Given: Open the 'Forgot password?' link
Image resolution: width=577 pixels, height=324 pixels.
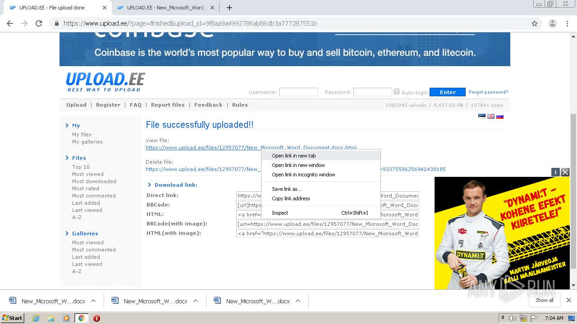Looking at the screenshot, I should (x=488, y=92).
